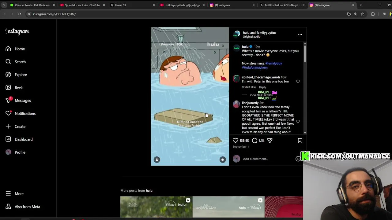Open the Messages icon with notification badge
The height and width of the screenshot is (220, 392).
pos(8,100)
